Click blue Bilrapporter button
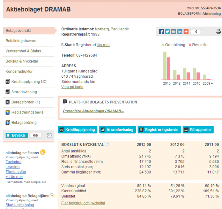222x209 pixels. click(x=198, y=130)
